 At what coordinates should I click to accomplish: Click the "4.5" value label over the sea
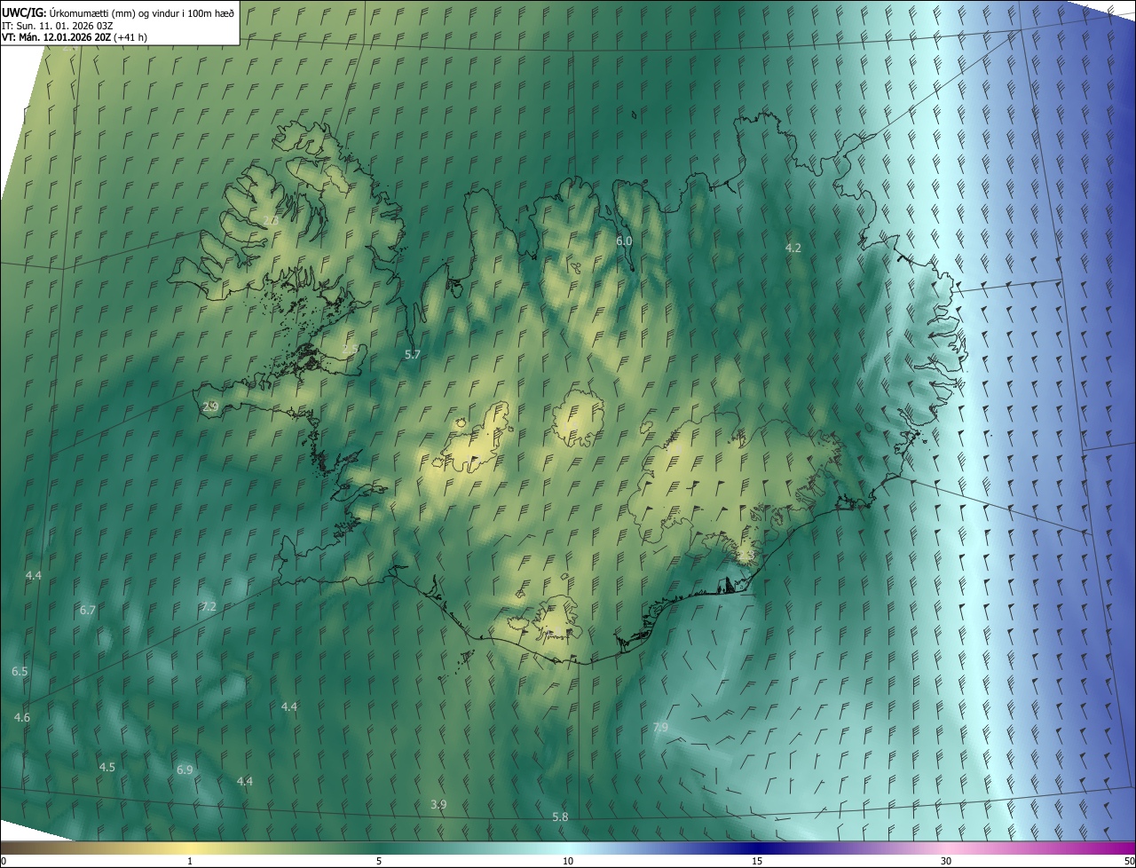[x=107, y=767]
